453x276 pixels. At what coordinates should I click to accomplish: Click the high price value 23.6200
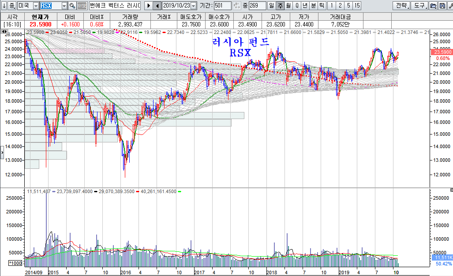[x=276, y=25]
